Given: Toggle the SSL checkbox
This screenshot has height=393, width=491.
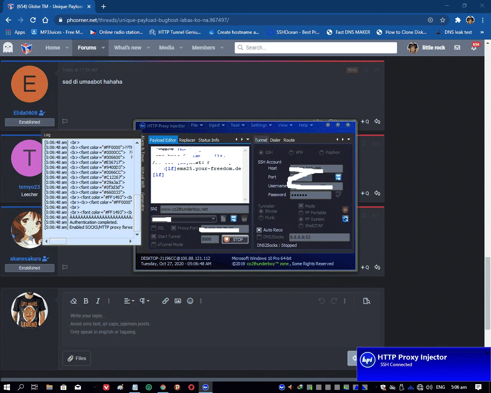Looking at the screenshot, I should point(154,228).
